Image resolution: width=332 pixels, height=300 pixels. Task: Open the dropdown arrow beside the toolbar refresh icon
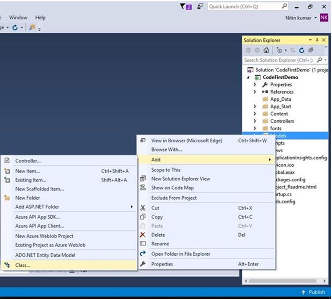(22, 28)
